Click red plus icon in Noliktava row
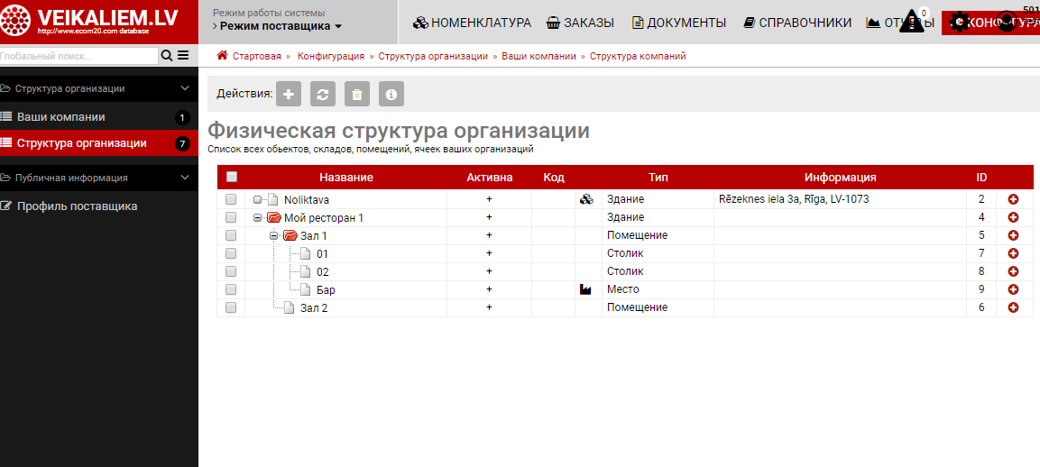Viewport: 1040px width, 467px height. pyautogui.click(x=1013, y=199)
